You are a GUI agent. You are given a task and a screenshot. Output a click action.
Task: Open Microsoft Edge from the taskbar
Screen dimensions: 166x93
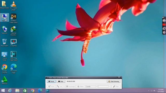pyautogui.click(x=40, y=90)
